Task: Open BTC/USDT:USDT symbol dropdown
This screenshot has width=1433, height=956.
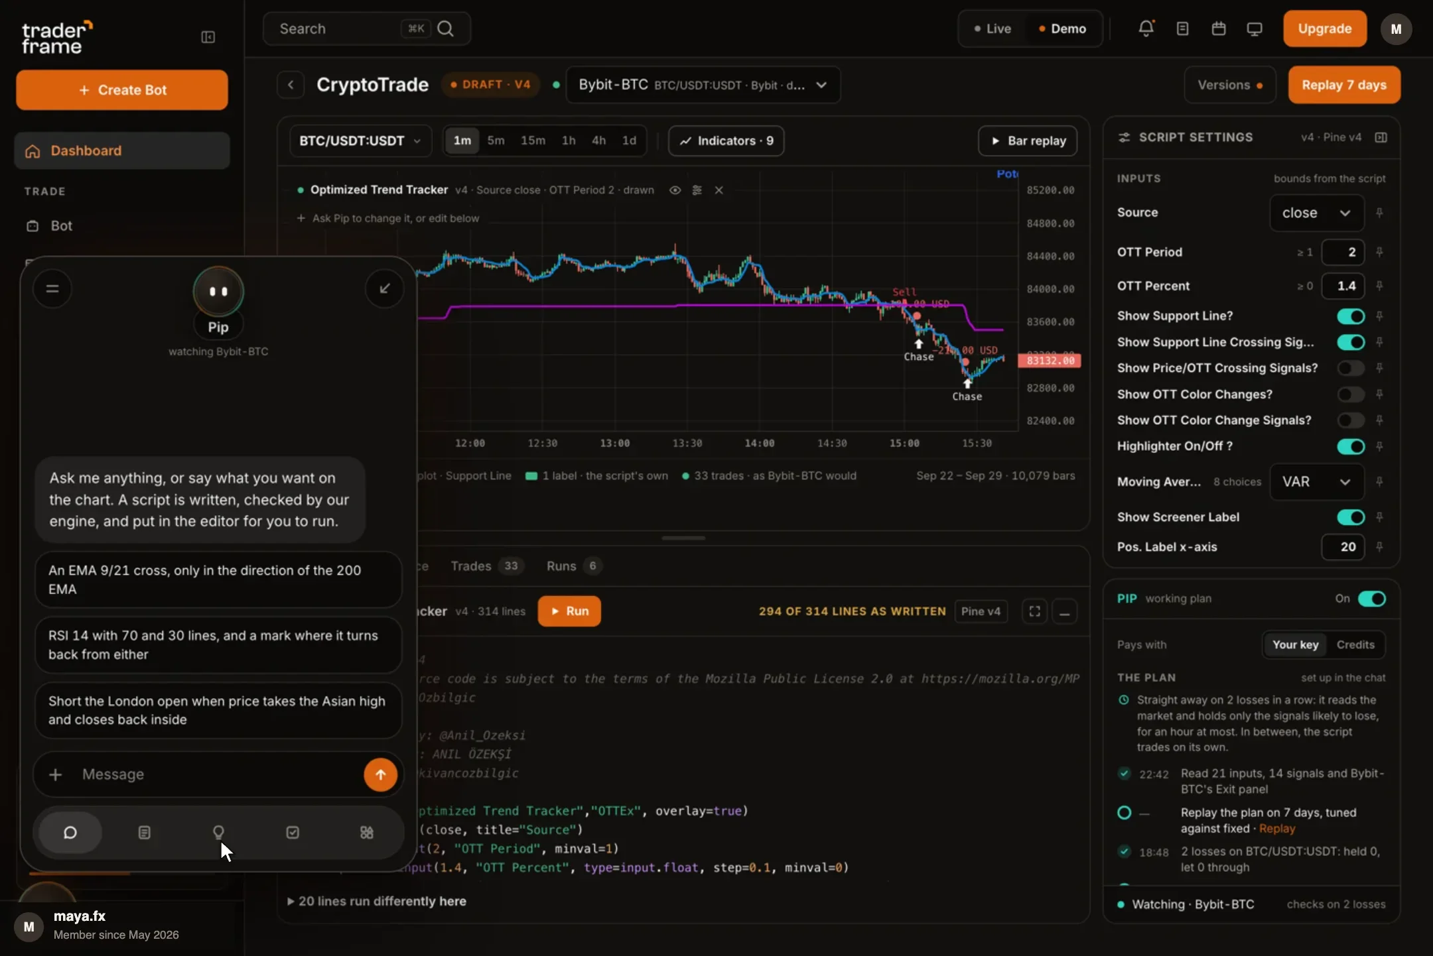Action: (x=360, y=141)
